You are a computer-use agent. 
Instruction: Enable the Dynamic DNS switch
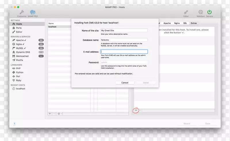tap(41, 52)
